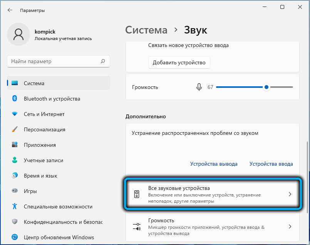Viewport: 310px width, 245px height.
Task: Click the microphone volume slider handle
Action: coord(266,87)
